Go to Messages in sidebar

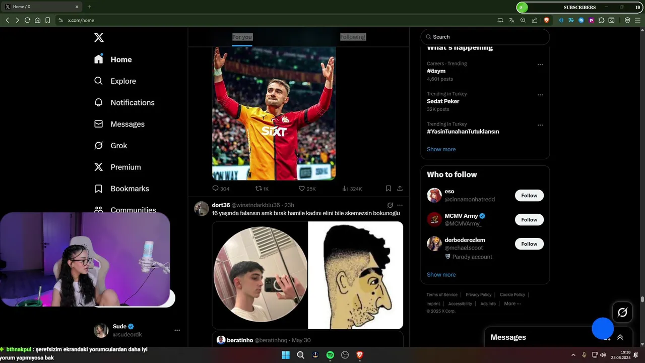coord(119,124)
